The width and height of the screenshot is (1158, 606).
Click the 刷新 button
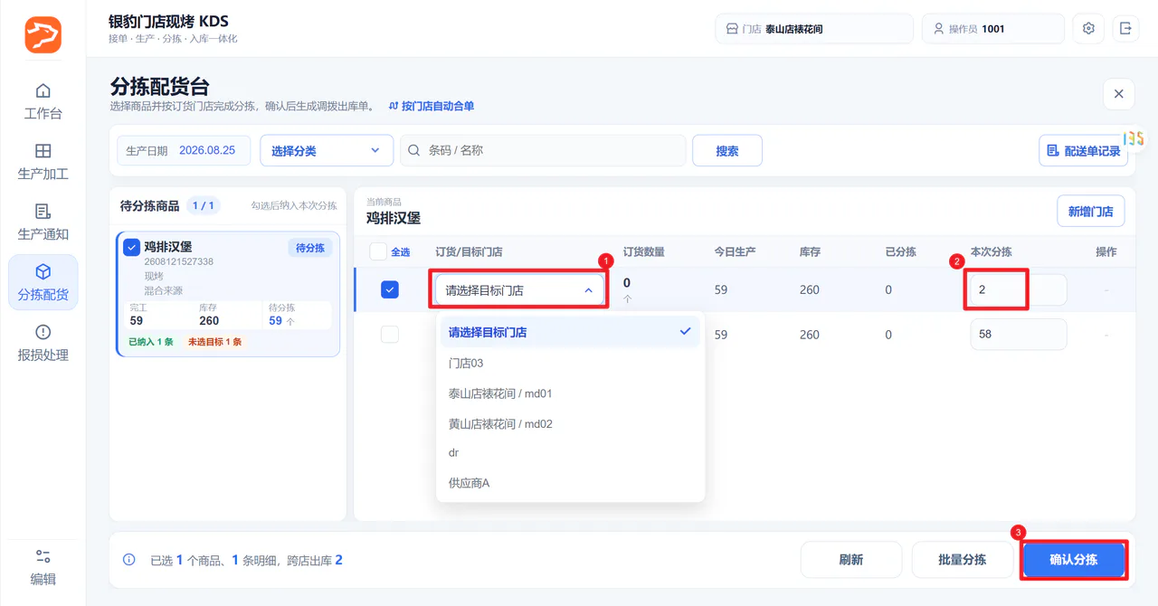[x=851, y=560]
